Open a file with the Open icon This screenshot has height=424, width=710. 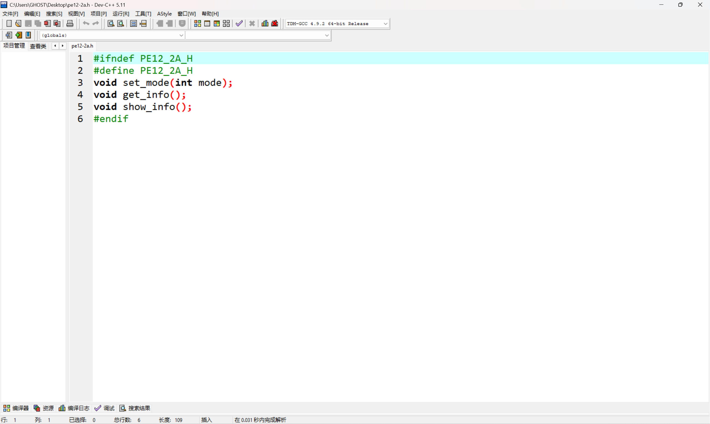pyautogui.click(x=18, y=23)
